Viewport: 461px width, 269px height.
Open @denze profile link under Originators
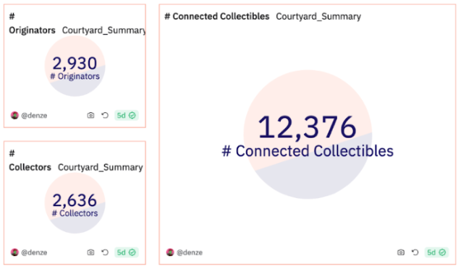click(34, 116)
